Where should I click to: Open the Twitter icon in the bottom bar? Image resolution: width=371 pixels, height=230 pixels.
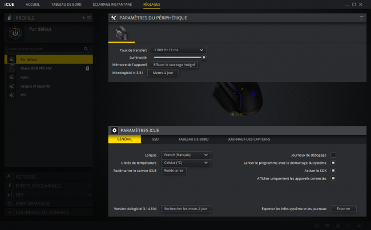pos(338,226)
